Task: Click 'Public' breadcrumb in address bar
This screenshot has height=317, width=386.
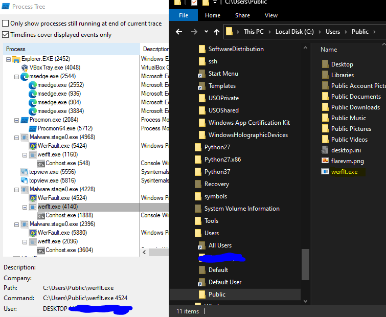Action: 360,32
